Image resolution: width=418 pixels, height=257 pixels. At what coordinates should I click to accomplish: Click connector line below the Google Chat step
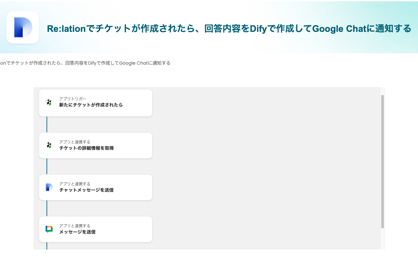coord(47,246)
